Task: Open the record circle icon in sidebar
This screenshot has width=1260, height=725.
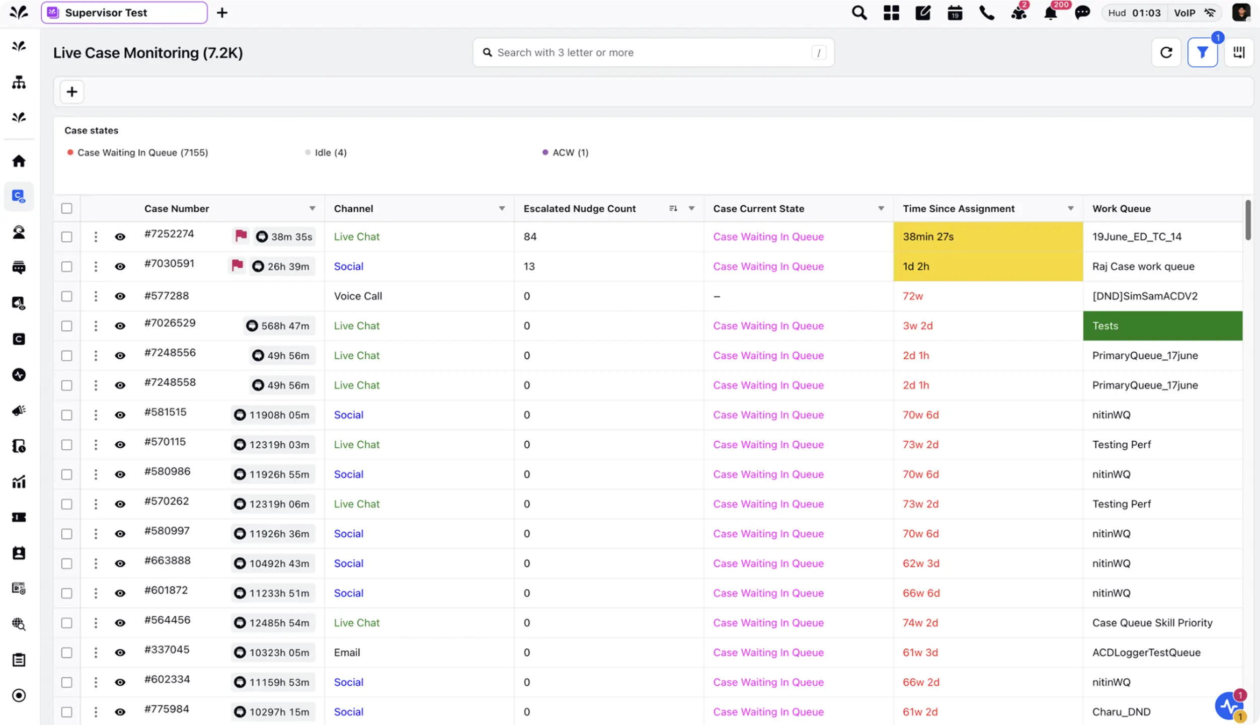Action: point(19,695)
